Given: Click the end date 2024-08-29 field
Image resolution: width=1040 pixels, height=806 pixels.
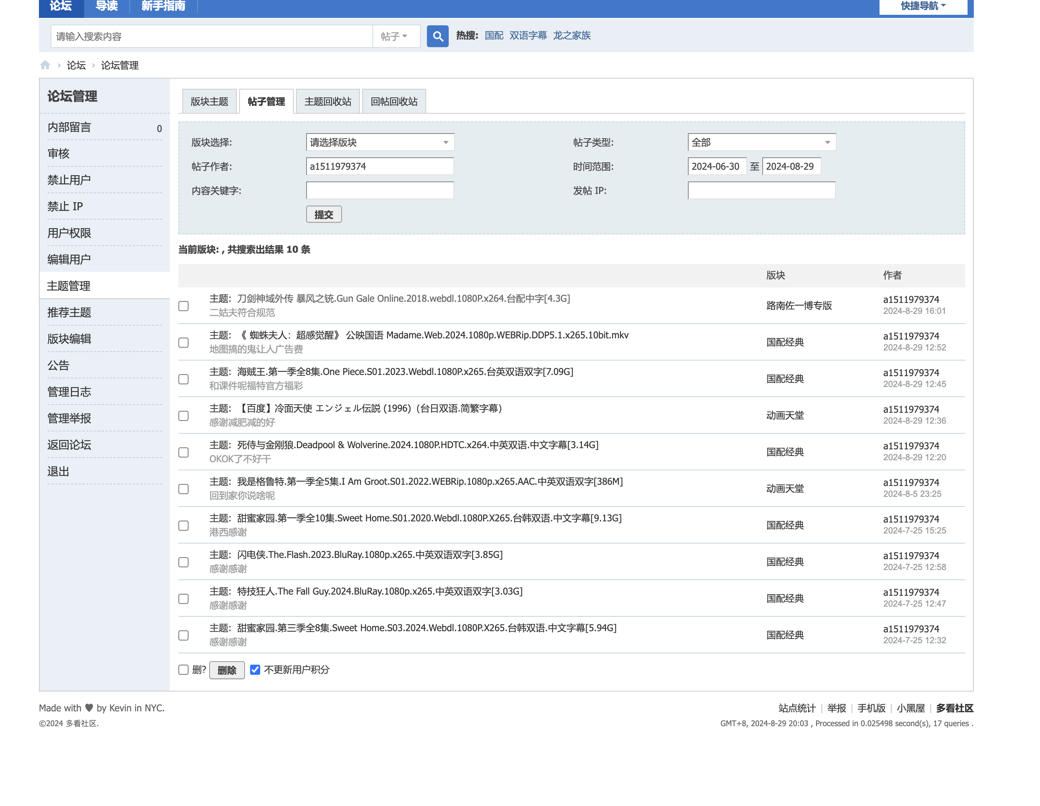Looking at the screenshot, I should 791,167.
